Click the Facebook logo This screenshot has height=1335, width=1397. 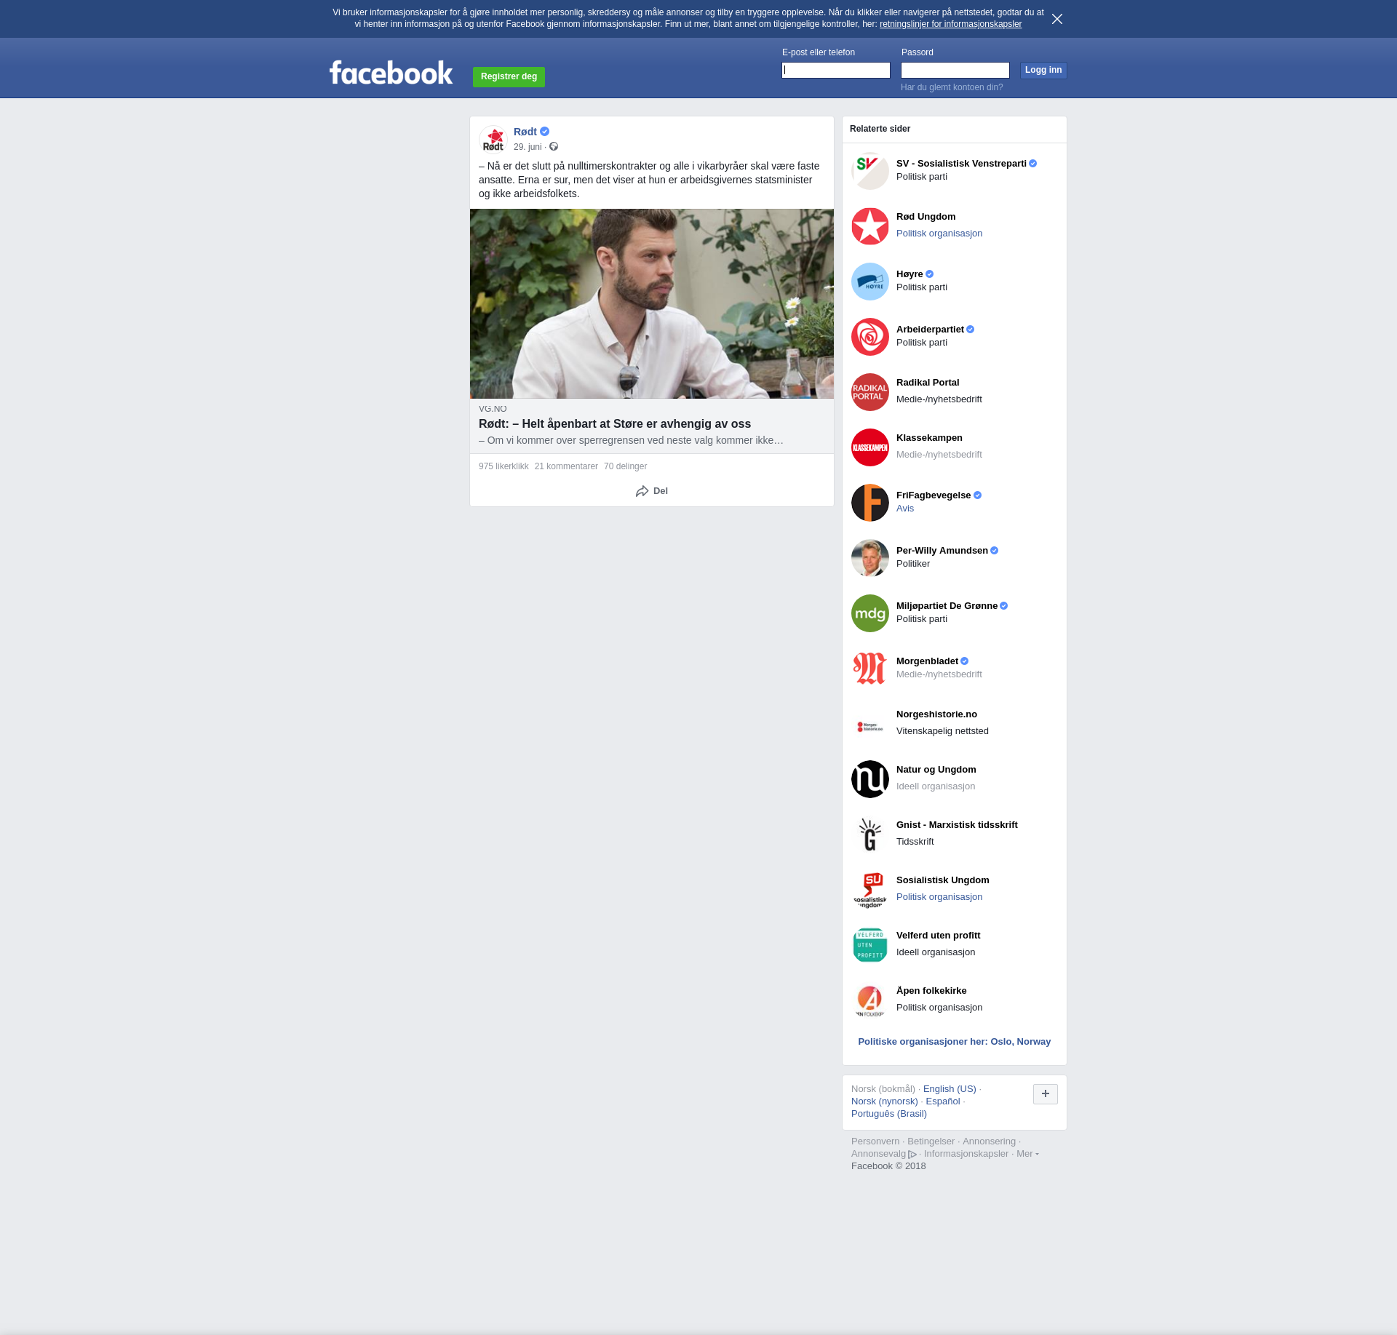pos(391,73)
